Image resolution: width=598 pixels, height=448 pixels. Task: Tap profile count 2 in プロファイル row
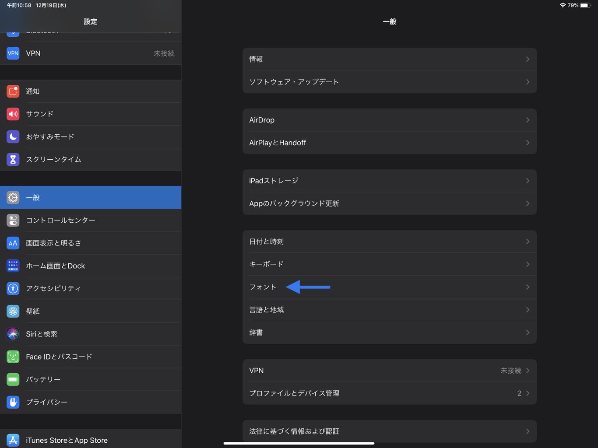[x=519, y=393]
